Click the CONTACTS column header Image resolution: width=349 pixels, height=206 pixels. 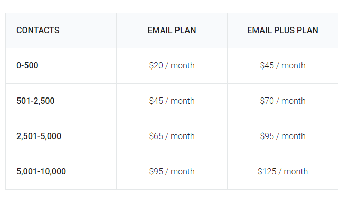tap(38, 30)
